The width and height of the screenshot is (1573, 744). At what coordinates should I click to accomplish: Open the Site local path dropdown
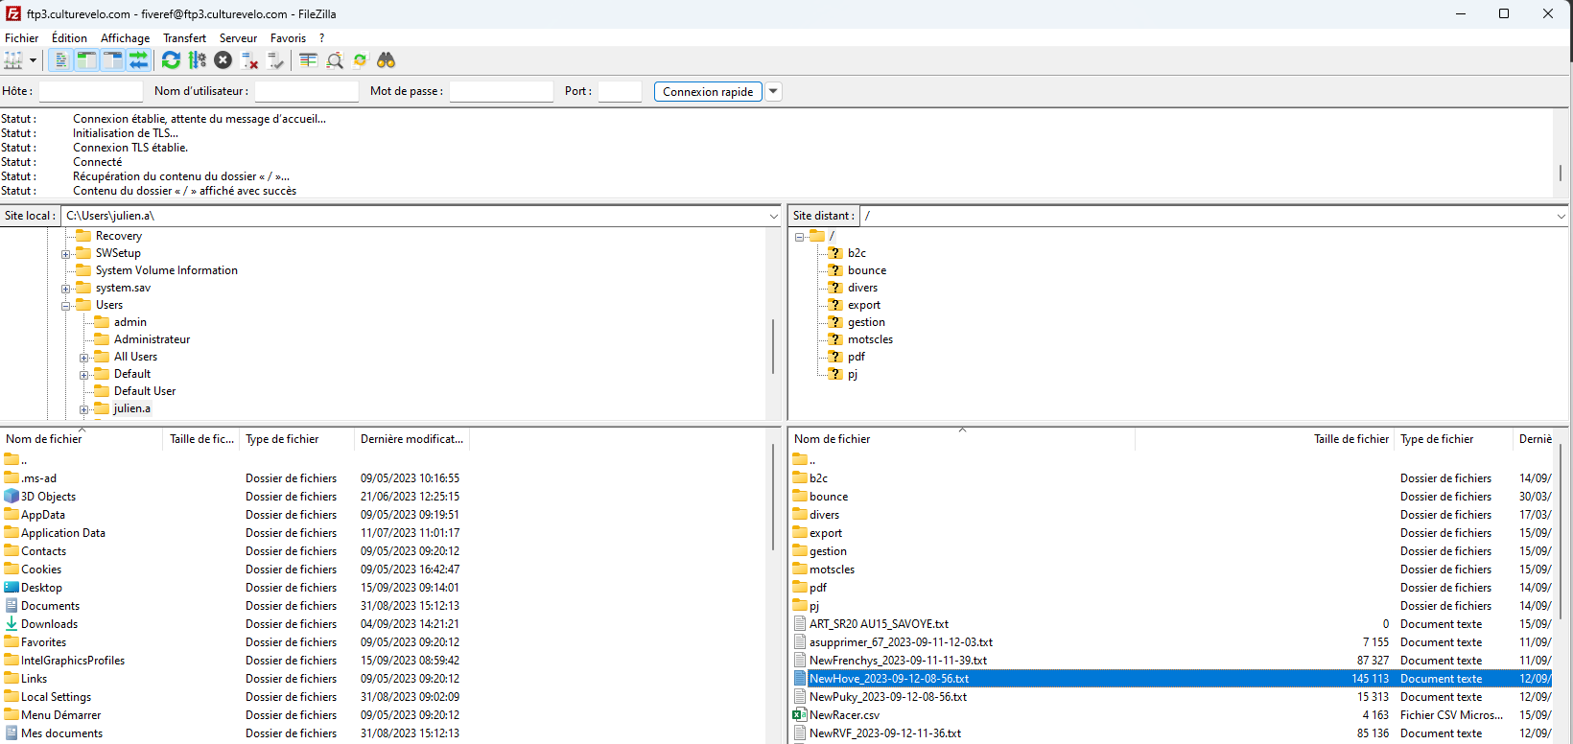pyautogui.click(x=773, y=216)
